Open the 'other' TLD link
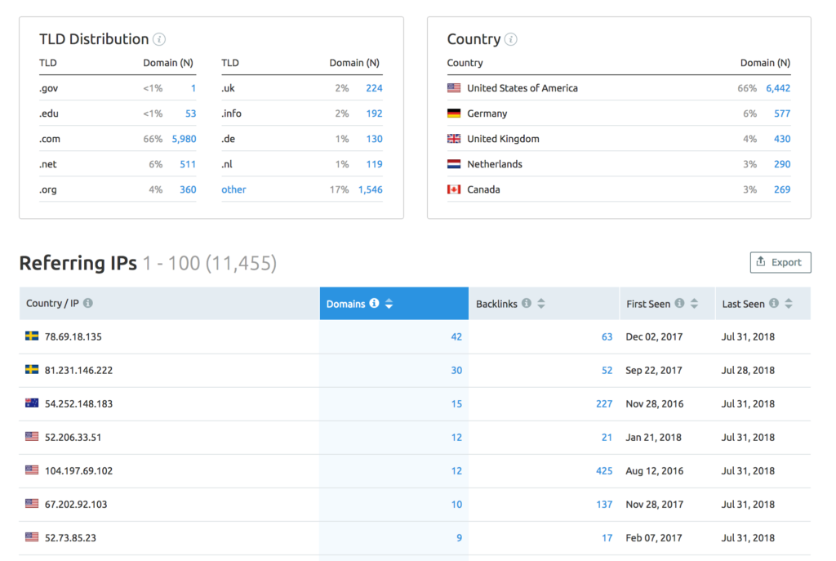Screen dimensions: 836x561 233,189
